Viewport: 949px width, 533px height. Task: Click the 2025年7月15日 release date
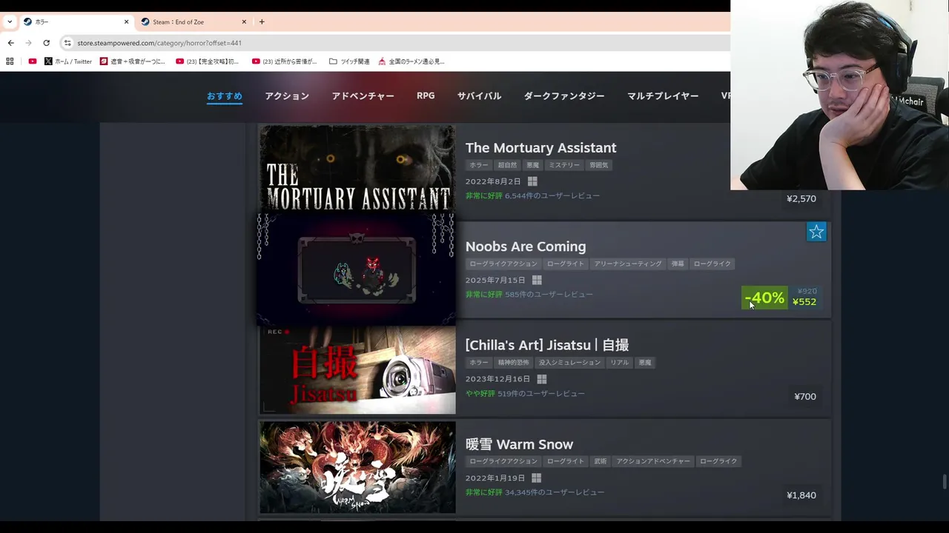[495, 281]
